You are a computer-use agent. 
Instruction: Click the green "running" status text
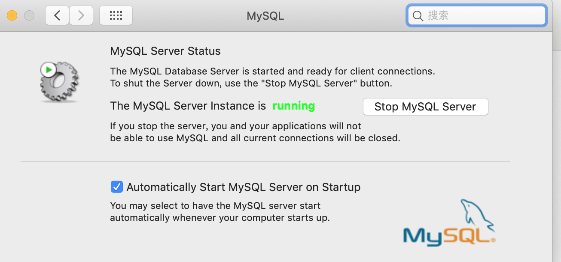click(x=294, y=106)
